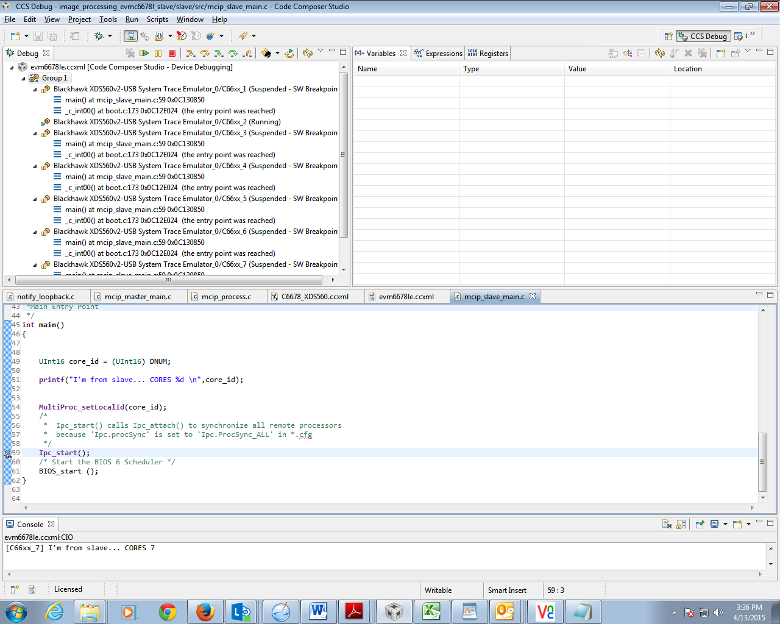
Task: Open the Project menu
Action: tap(79, 19)
